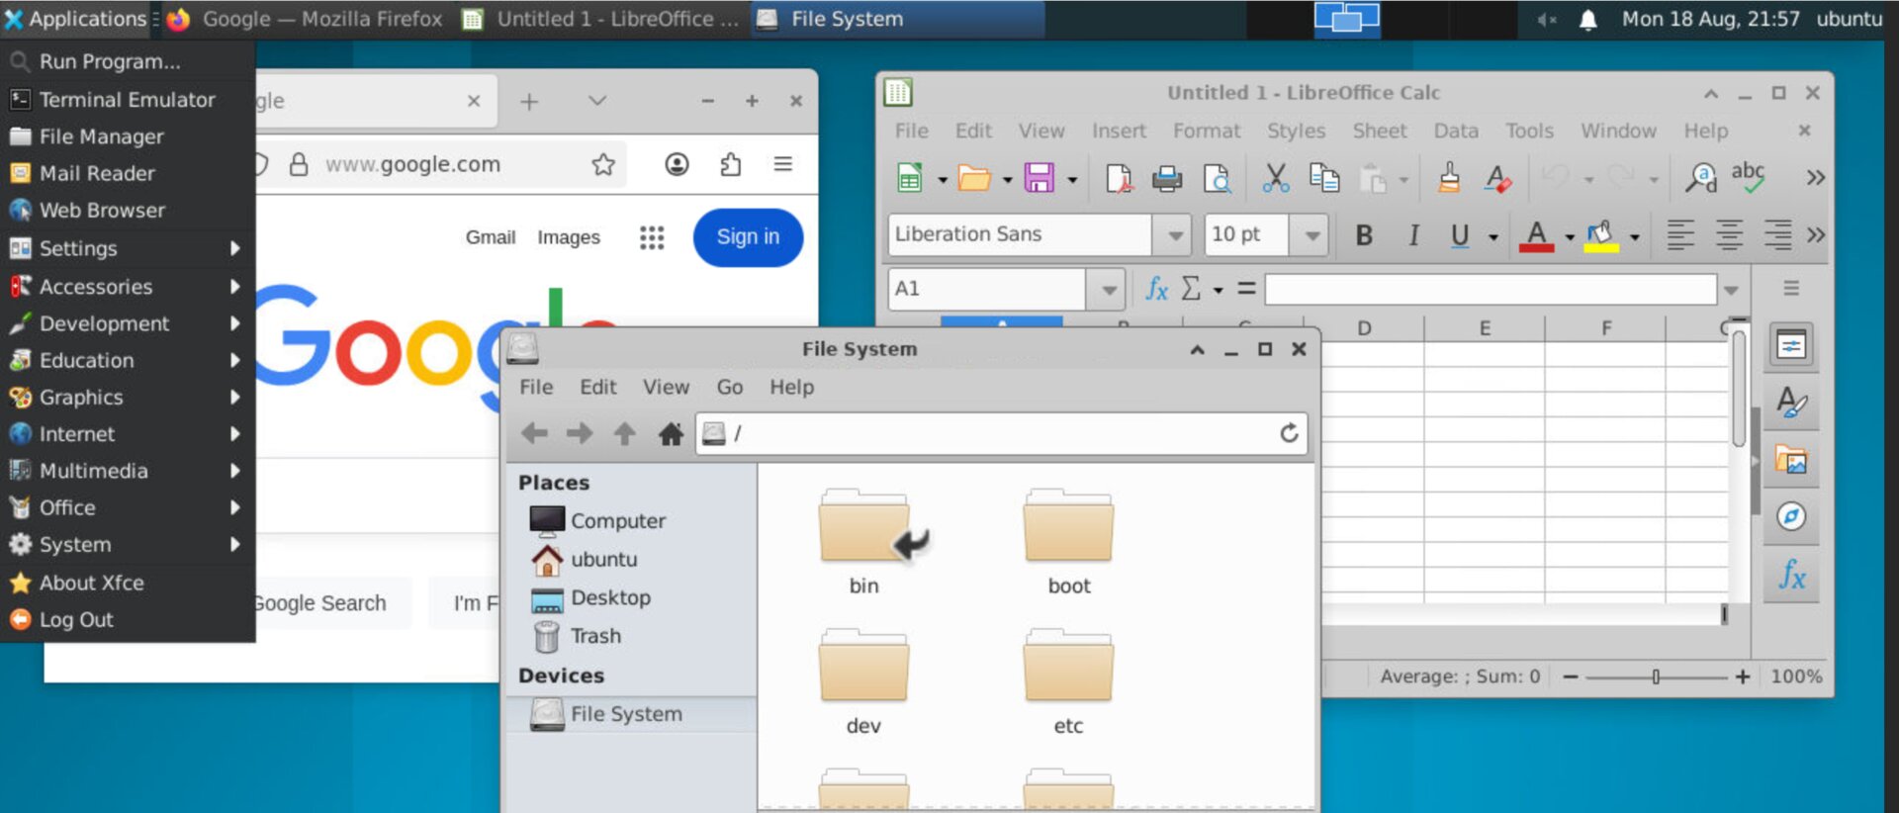This screenshot has width=1899, height=813.
Task: Click the Google Sign in button
Action: (x=748, y=237)
